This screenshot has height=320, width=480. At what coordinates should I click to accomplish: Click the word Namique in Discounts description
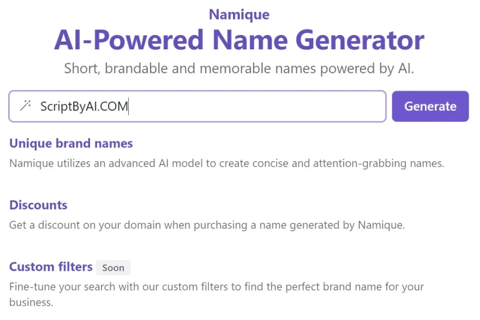click(x=381, y=225)
